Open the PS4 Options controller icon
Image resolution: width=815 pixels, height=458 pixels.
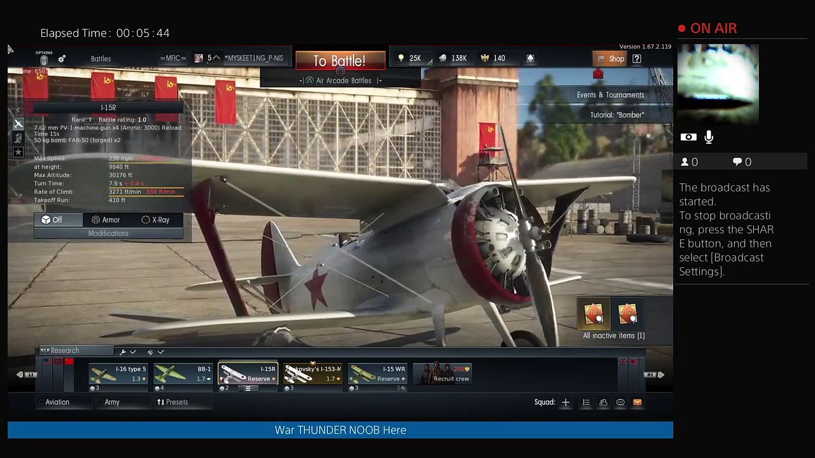44,58
